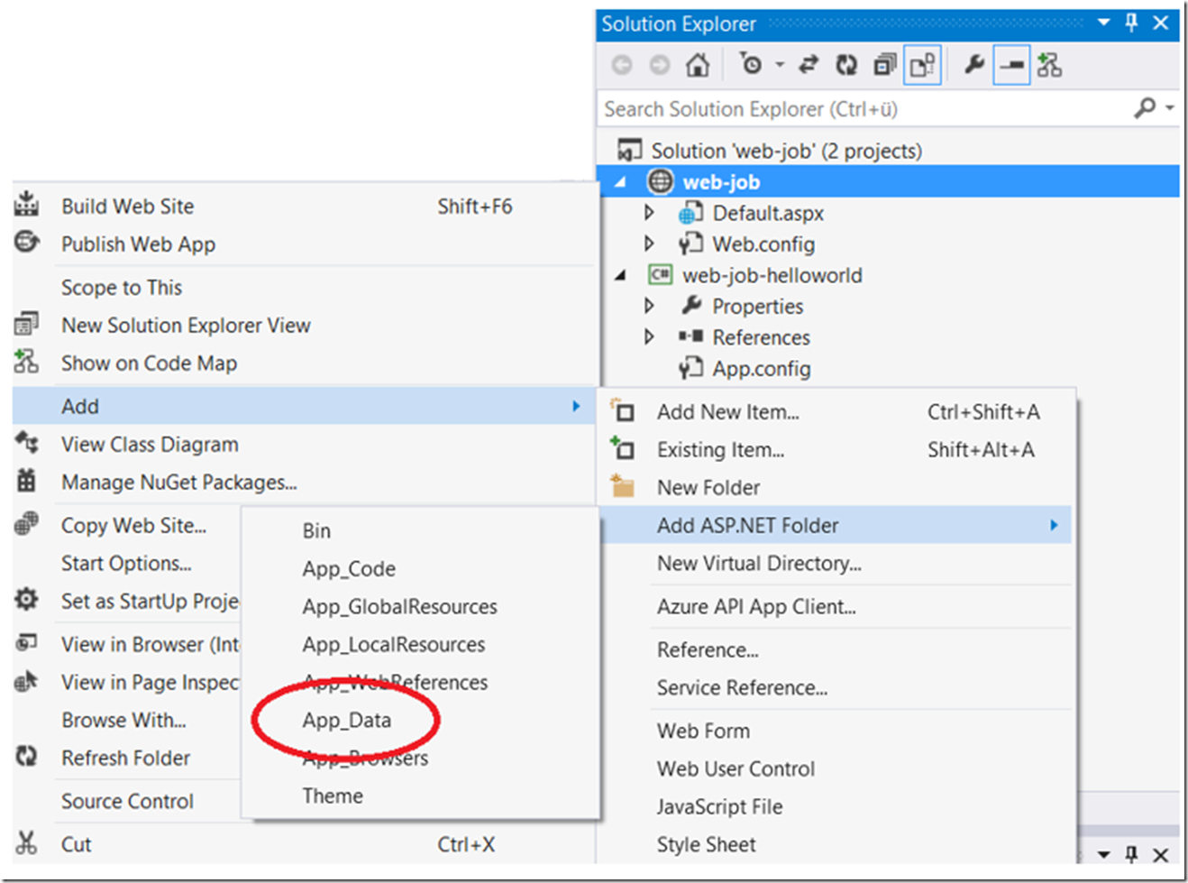
Task: Choose Reference... in Add submenu
Action: point(836,650)
